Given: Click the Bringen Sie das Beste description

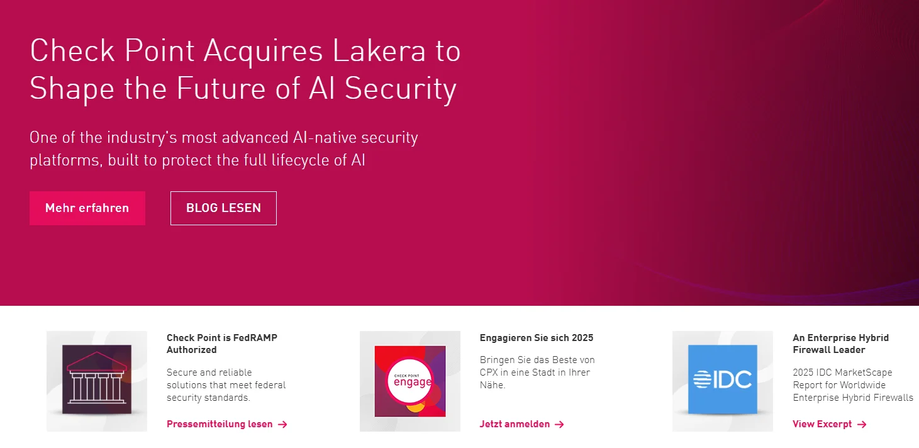Looking at the screenshot, I should (x=537, y=372).
